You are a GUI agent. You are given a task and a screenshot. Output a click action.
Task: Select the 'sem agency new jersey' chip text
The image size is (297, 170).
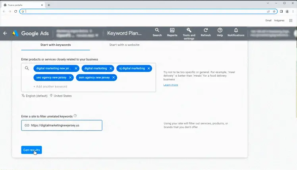click(94, 77)
